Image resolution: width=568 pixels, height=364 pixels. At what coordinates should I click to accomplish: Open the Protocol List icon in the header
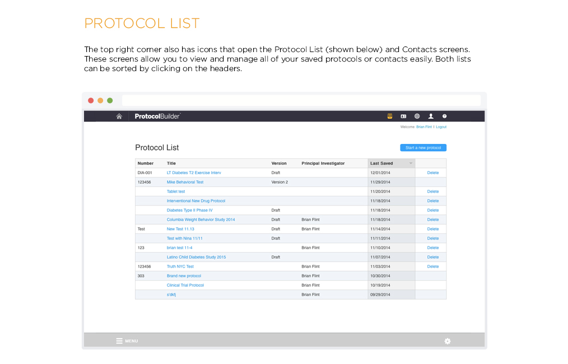click(x=390, y=116)
